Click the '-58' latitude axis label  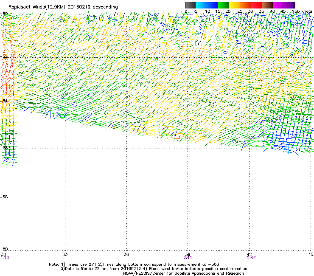click(4, 197)
